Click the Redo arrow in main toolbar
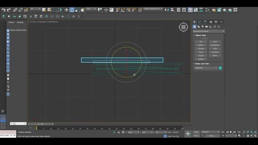The height and width of the screenshot is (145, 258). [9, 10]
